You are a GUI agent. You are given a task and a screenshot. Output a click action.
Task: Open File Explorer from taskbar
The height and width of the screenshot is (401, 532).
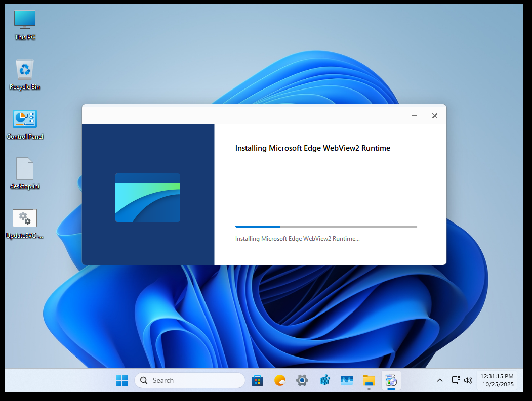point(369,380)
